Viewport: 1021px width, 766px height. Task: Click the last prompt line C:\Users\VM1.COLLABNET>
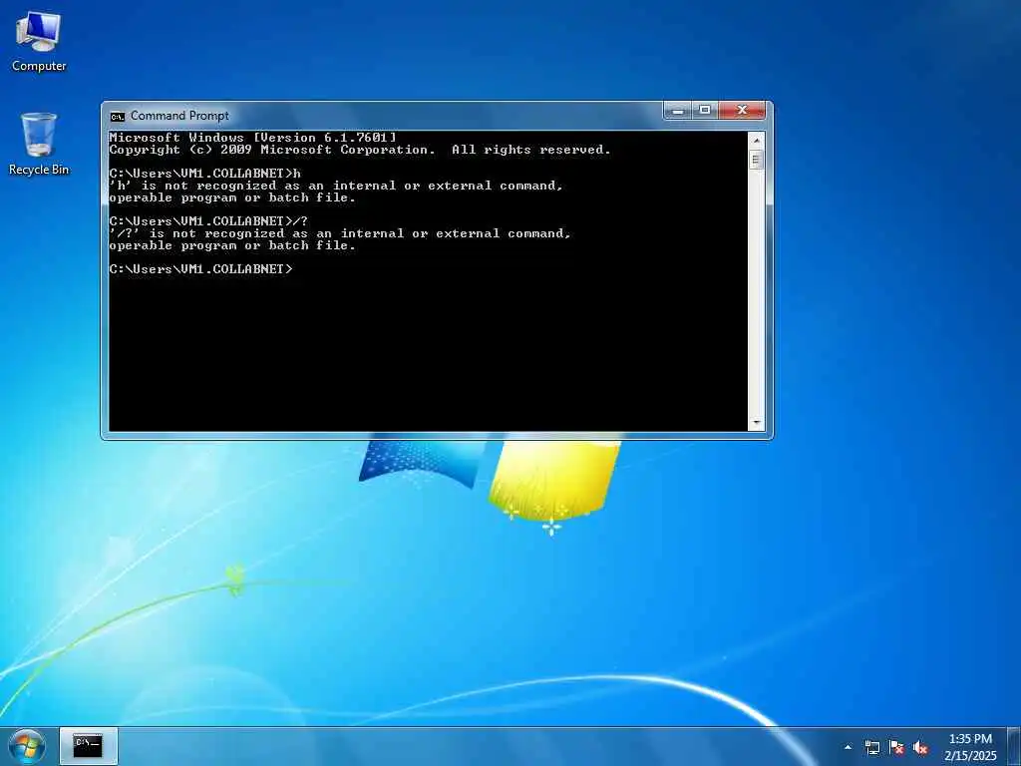[201, 269]
